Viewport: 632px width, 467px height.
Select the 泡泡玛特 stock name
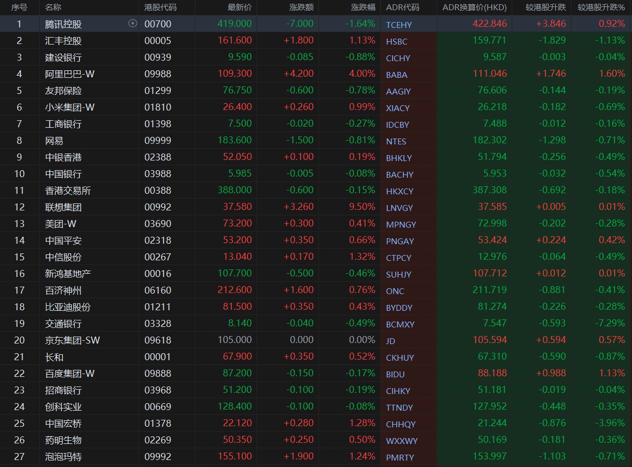63,457
